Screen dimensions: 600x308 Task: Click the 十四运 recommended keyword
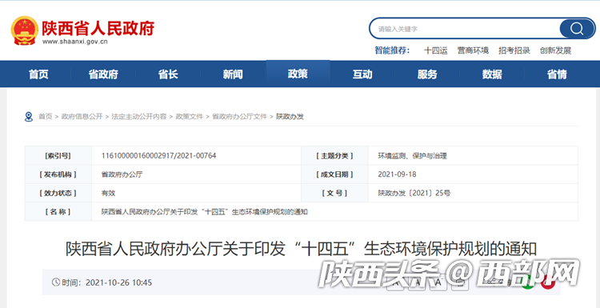(435, 50)
